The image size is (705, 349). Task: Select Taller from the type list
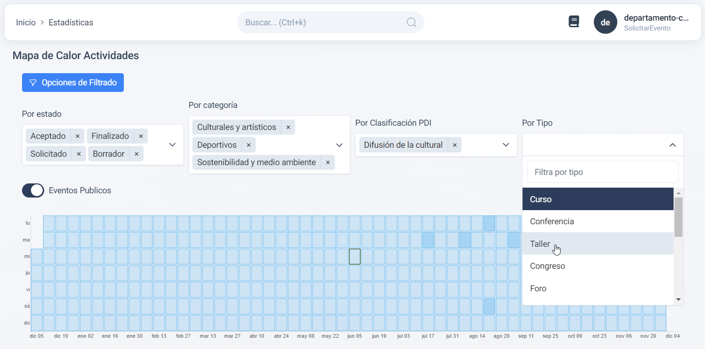(540, 244)
